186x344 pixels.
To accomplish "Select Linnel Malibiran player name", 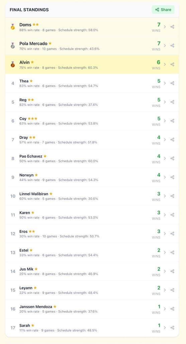I will click(34, 194).
